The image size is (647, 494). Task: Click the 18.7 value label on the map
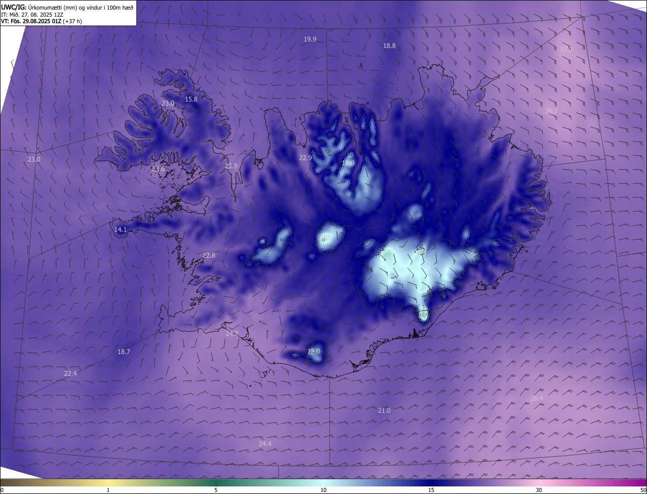tap(124, 352)
